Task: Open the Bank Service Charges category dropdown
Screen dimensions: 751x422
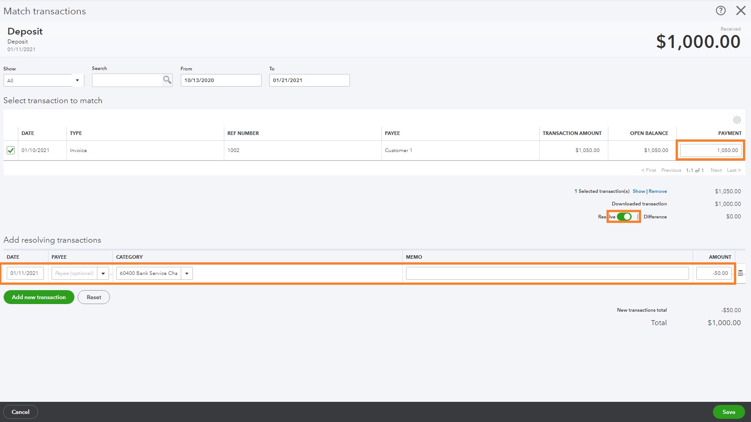Action: click(187, 273)
